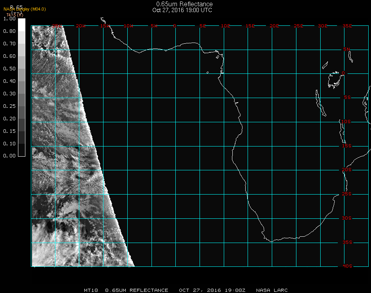Click 'OCT 27, 2016 19:00Z' in bottom caption
This screenshot has width=371, height=293.
pos(212,290)
